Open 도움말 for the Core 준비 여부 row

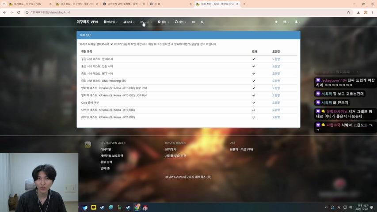(276, 102)
